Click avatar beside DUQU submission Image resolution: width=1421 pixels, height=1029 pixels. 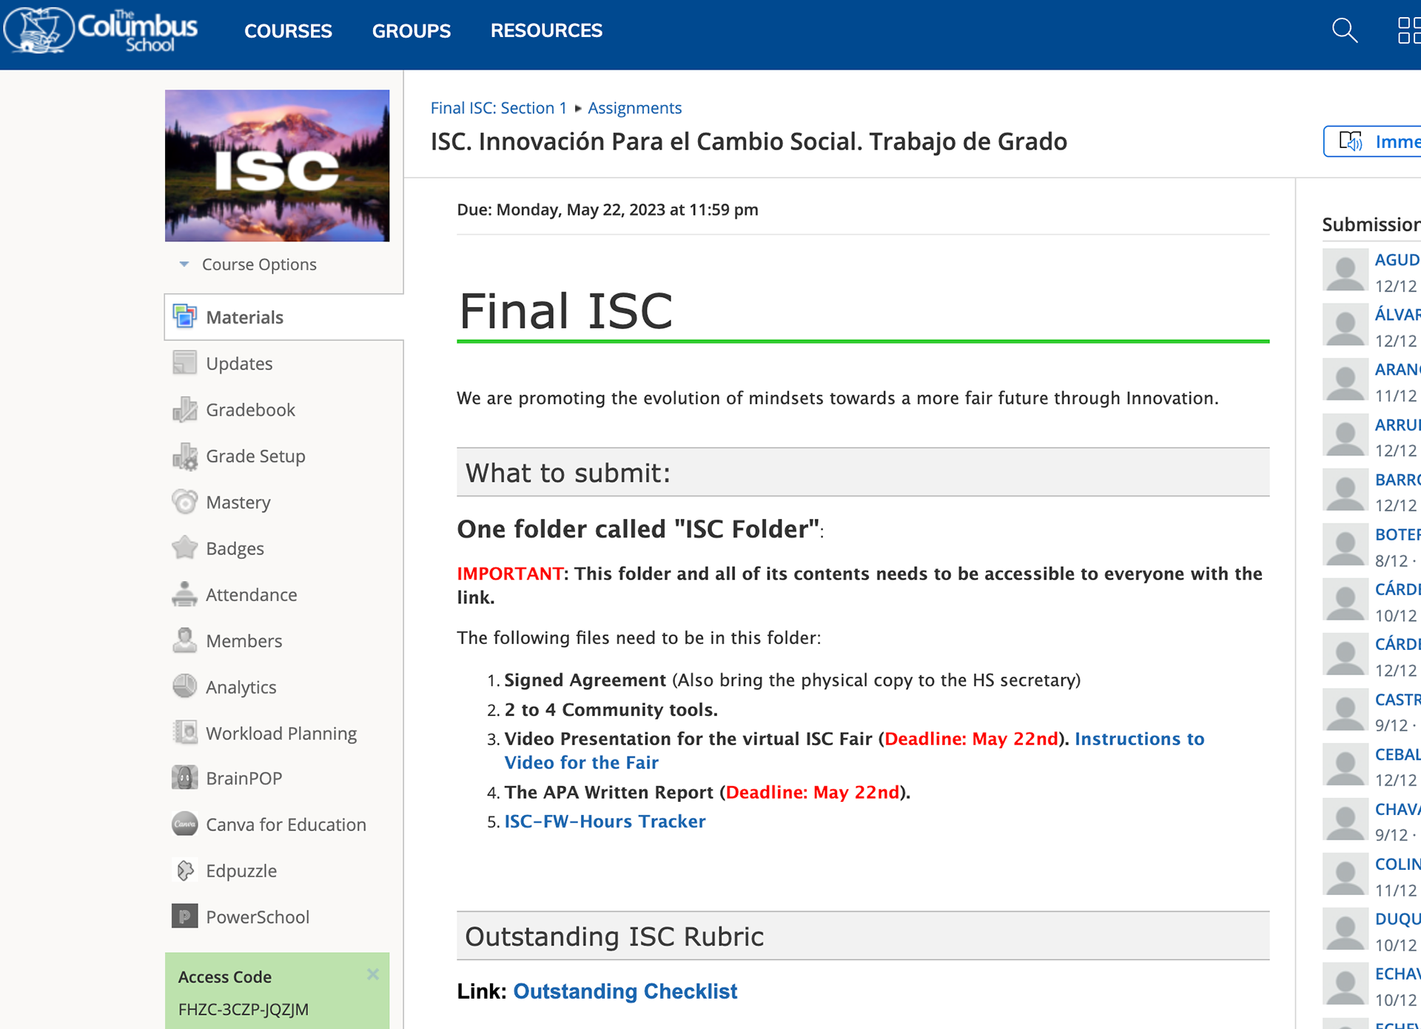pos(1345,929)
